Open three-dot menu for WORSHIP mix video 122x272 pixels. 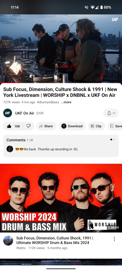tap(114, 239)
